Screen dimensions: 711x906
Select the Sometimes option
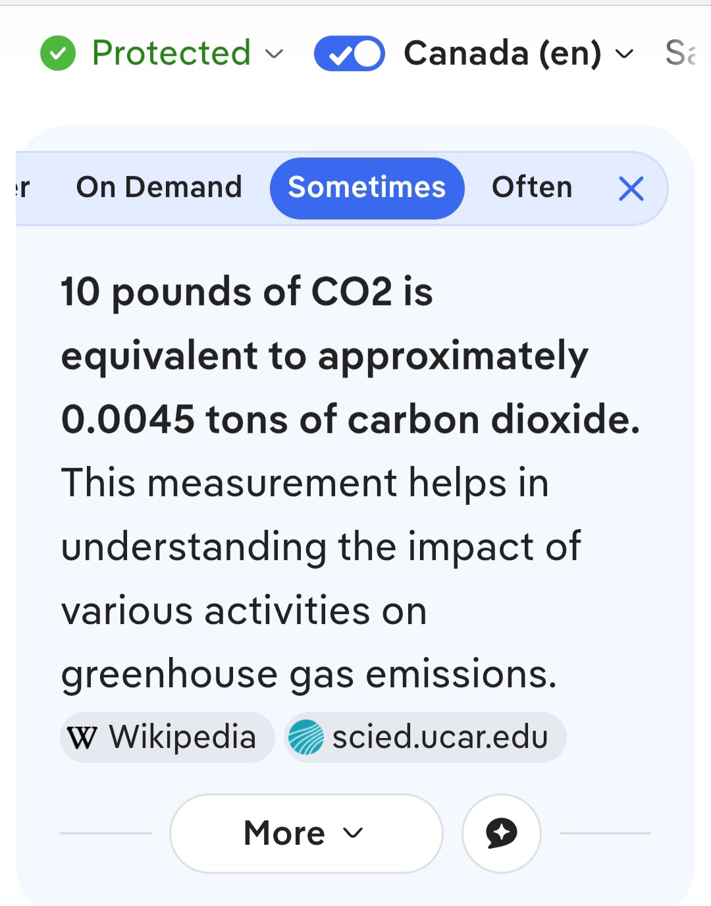[367, 188]
